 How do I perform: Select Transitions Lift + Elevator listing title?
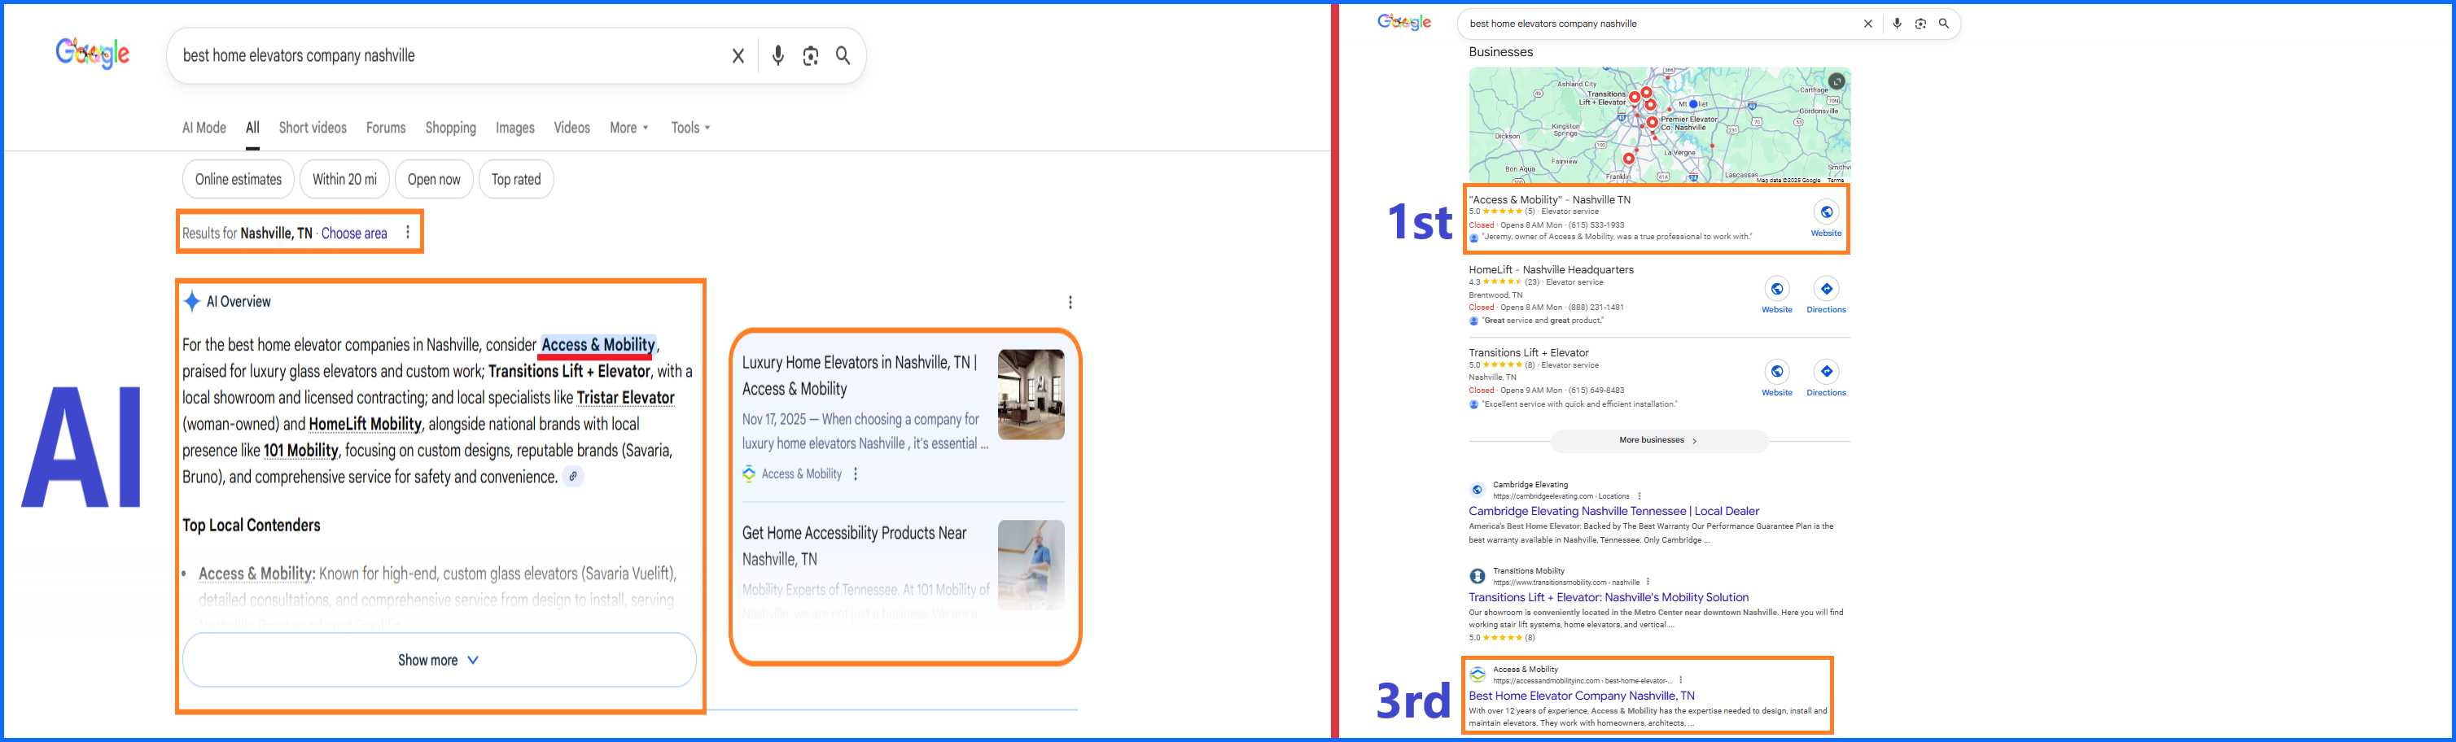[1528, 353]
